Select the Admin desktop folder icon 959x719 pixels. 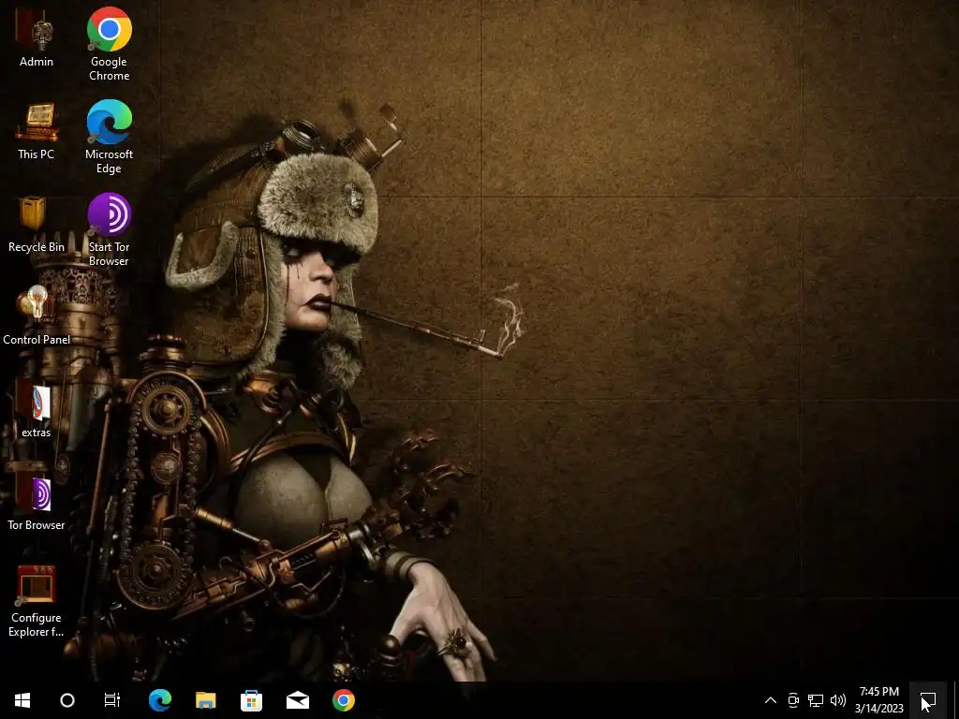37,37
